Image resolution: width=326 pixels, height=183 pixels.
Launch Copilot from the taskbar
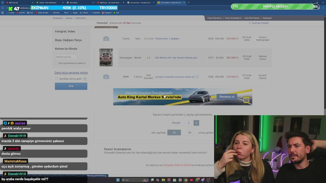(158, 180)
